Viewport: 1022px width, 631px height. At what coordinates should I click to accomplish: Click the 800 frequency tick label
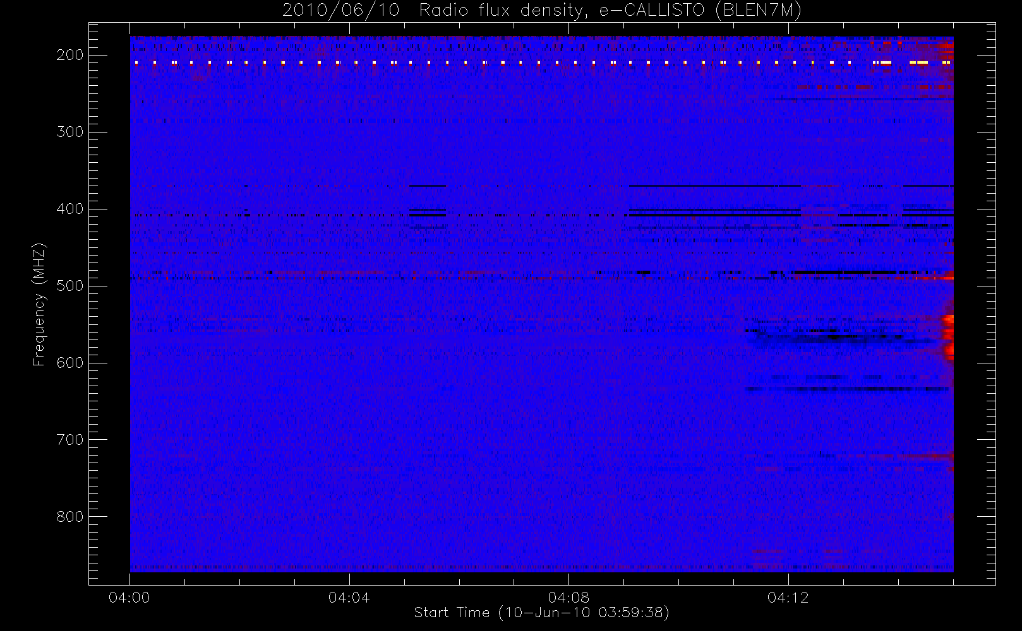70,517
